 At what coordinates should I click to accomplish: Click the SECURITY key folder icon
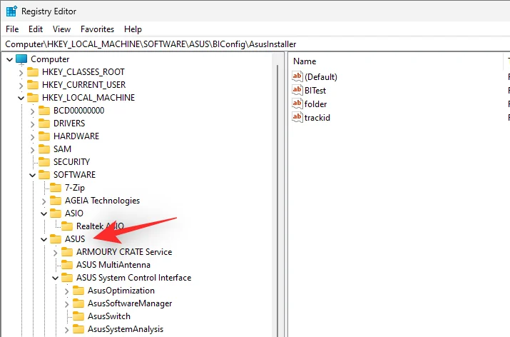pos(44,162)
